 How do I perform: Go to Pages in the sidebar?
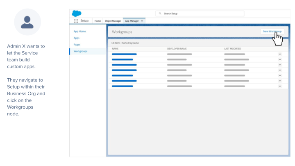pyautogui.click(x=77, y=44)
